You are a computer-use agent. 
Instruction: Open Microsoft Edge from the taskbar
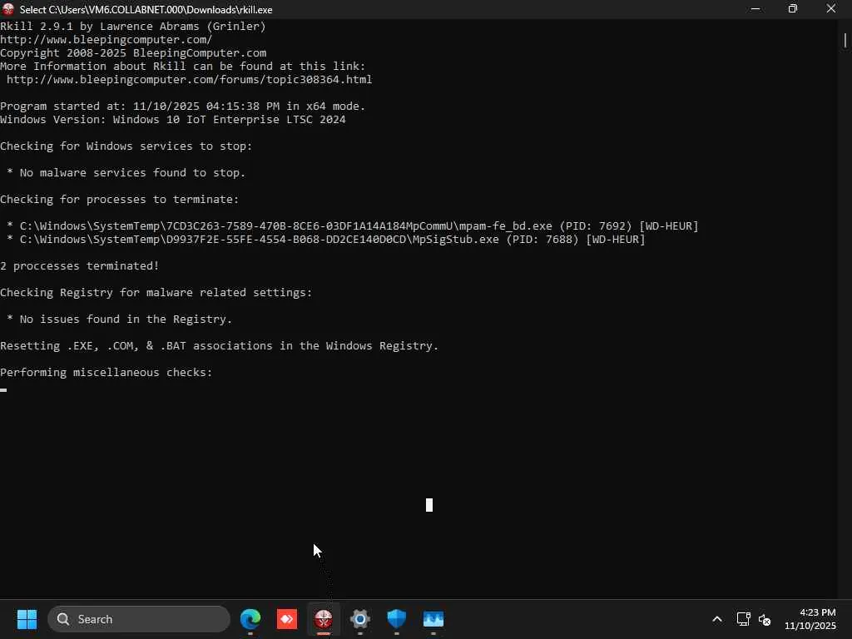point(250,619)
